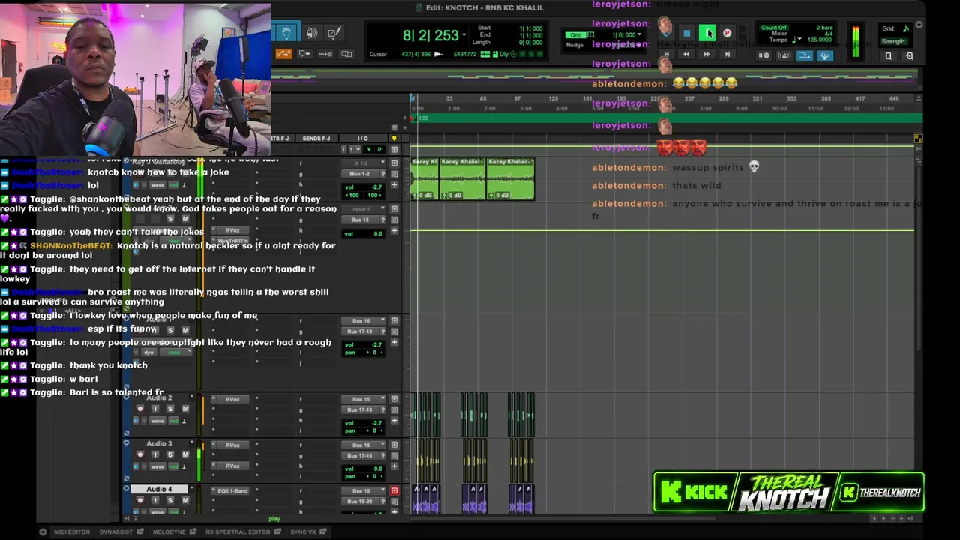Go to end with transport button
This screenshot has height=540, width=960.
point(726,55)
